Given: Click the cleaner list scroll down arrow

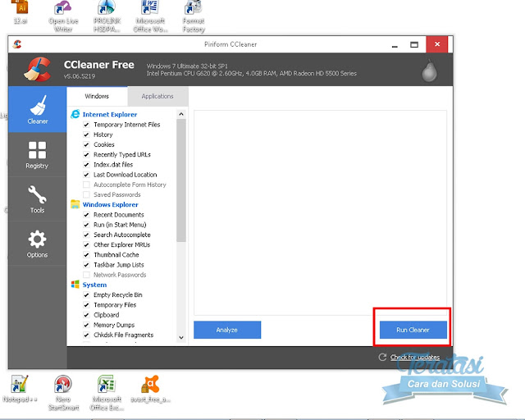Looking at the screenshot, I should coord(181,337).
